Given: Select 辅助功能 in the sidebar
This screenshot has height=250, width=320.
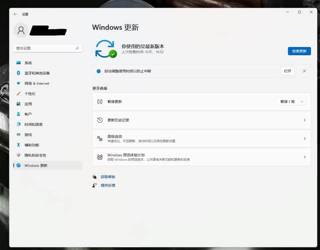Looking at the screenshot, I should click(48, 145).
